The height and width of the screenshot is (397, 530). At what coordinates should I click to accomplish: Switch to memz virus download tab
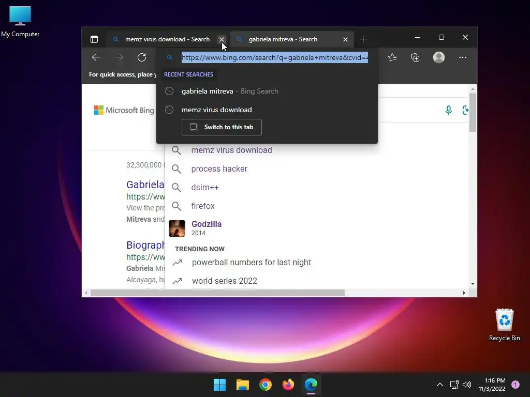tap(167, 39)
